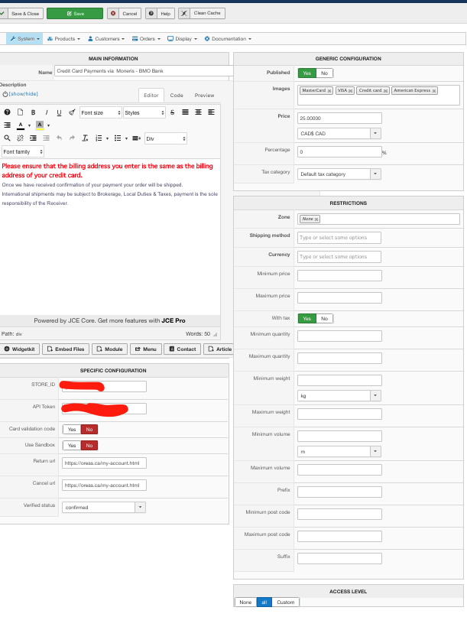467x617 pixels.
Task: Set Published to No
Action: point(324,73)
